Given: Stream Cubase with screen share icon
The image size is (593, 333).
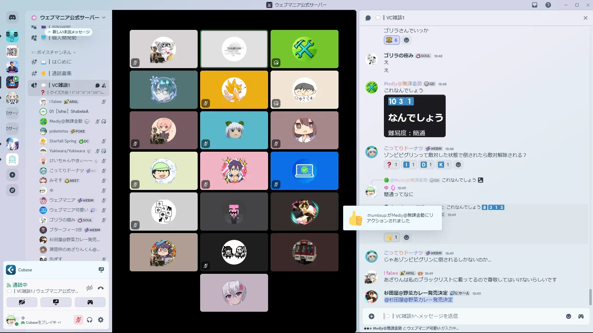Looking at the screenshot, I should pyautogui.click(x=101, y=270).
